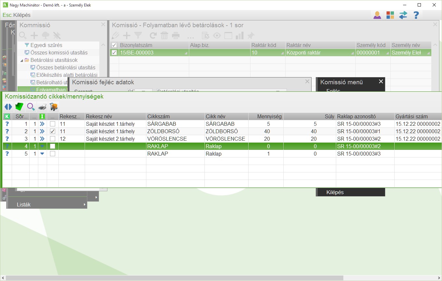The height and width of the screenshot is (281, 442).
Task: Click the Raklap azonosító column header
Action: tap(365, 116)
